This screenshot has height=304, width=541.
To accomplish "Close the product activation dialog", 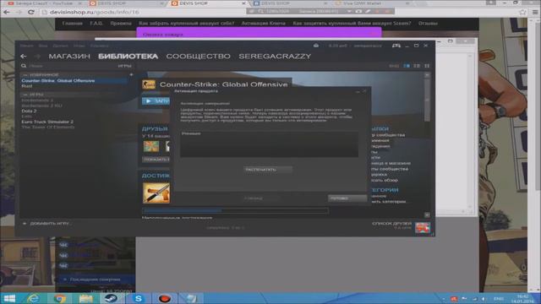I will click(x=364, y=91).
